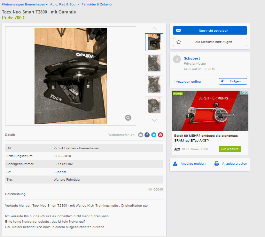Click Privater Nutzer label

(195, 64)
